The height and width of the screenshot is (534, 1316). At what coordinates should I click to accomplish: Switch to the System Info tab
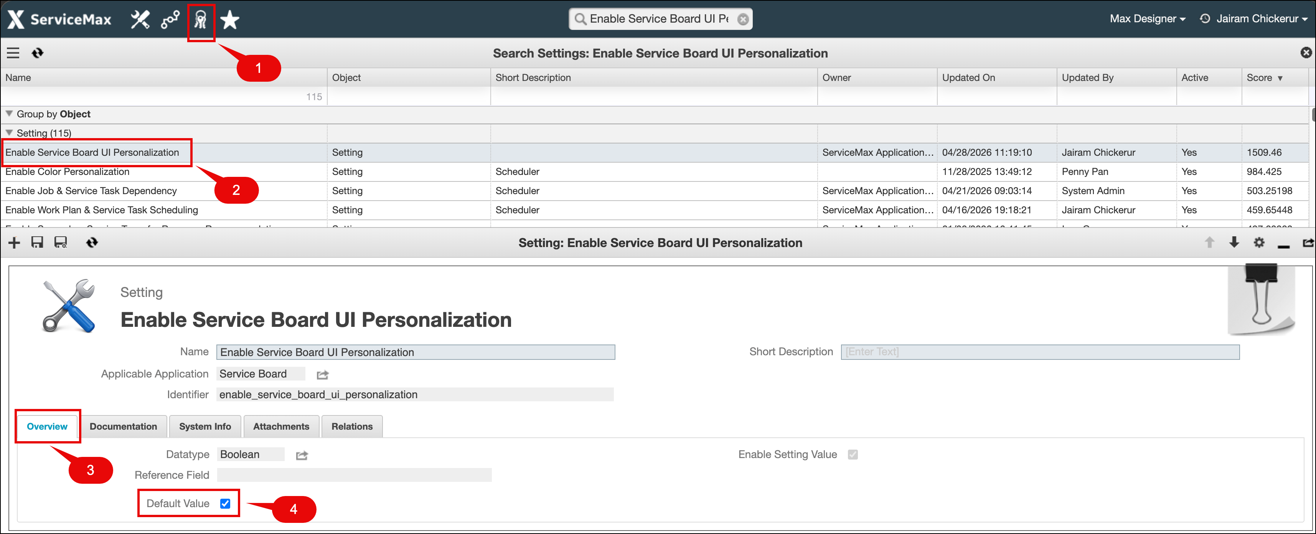(205, 426)
